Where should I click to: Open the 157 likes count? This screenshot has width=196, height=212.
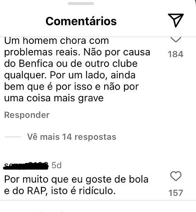point(176,193)
